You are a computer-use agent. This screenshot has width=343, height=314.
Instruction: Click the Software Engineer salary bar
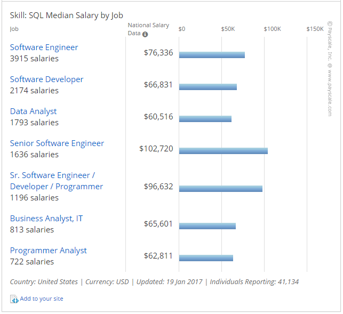(x=212, y=55)
